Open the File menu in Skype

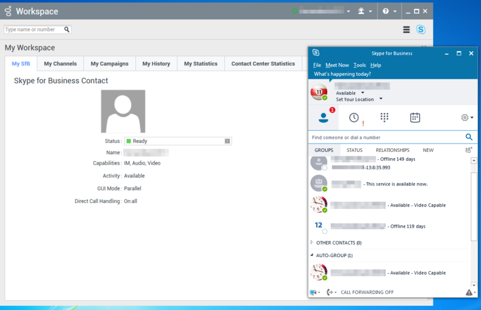pos(317,65)
